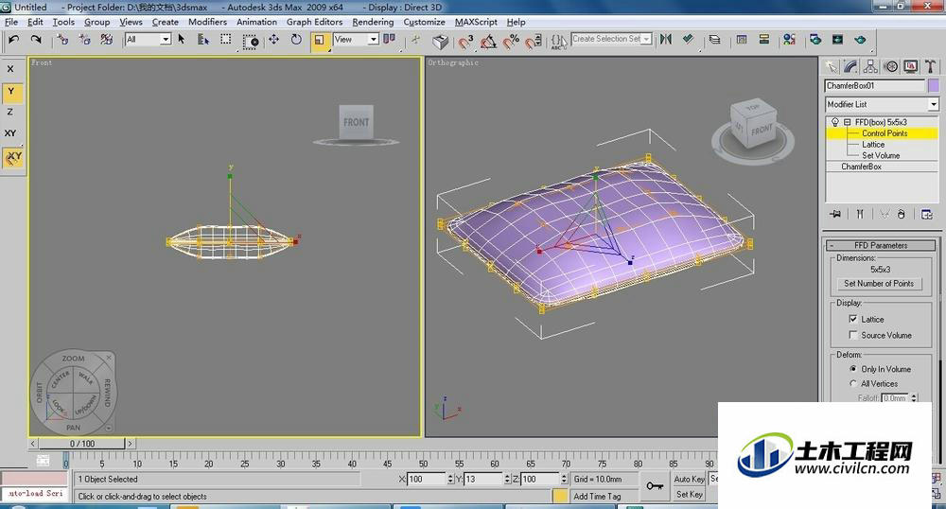Activate the Select and Rotate tool

pos(295,40)
